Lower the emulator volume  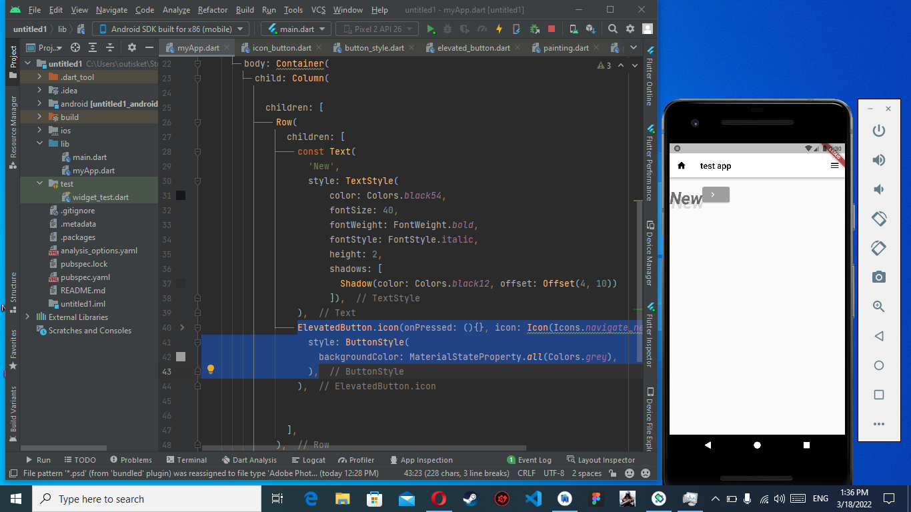pyautogui.click(x=879, y=189)
